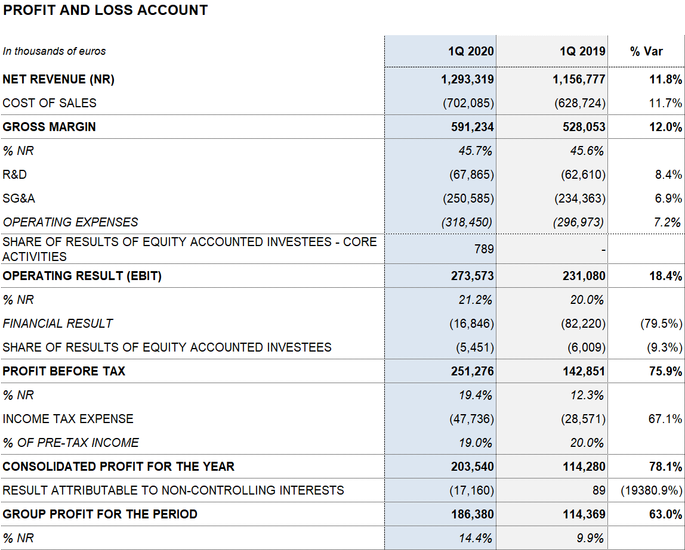Click the (19380.9%) variance cell
This screenshot has width=685, height=550.
pos(652,490)
